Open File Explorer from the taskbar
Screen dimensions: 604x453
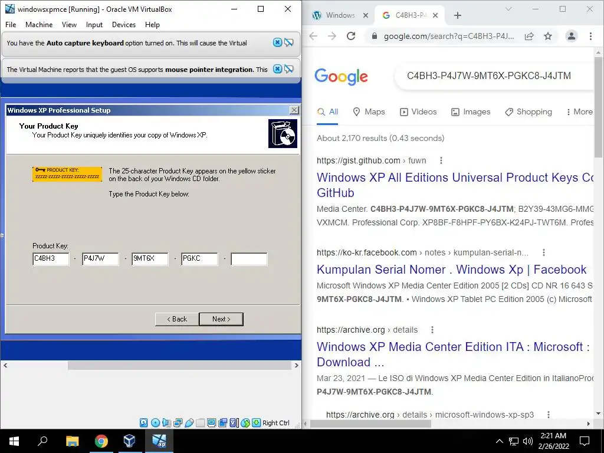[x=72, y=441]
